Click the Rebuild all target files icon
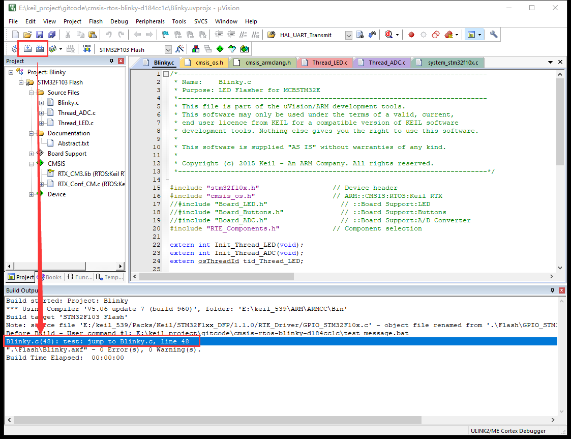Image resolution: width=571 pixels, height=439 pixels. point(40,49)
